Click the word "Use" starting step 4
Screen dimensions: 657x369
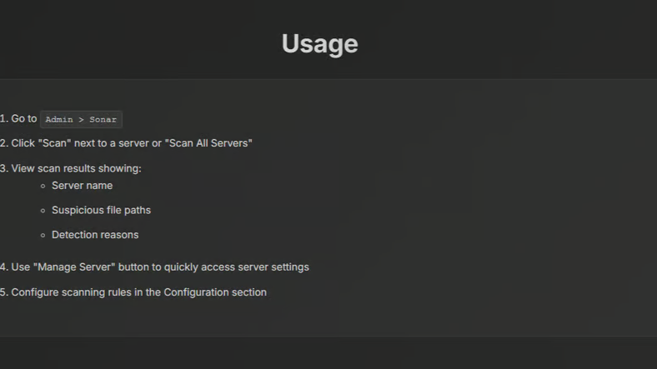point(20,267)
